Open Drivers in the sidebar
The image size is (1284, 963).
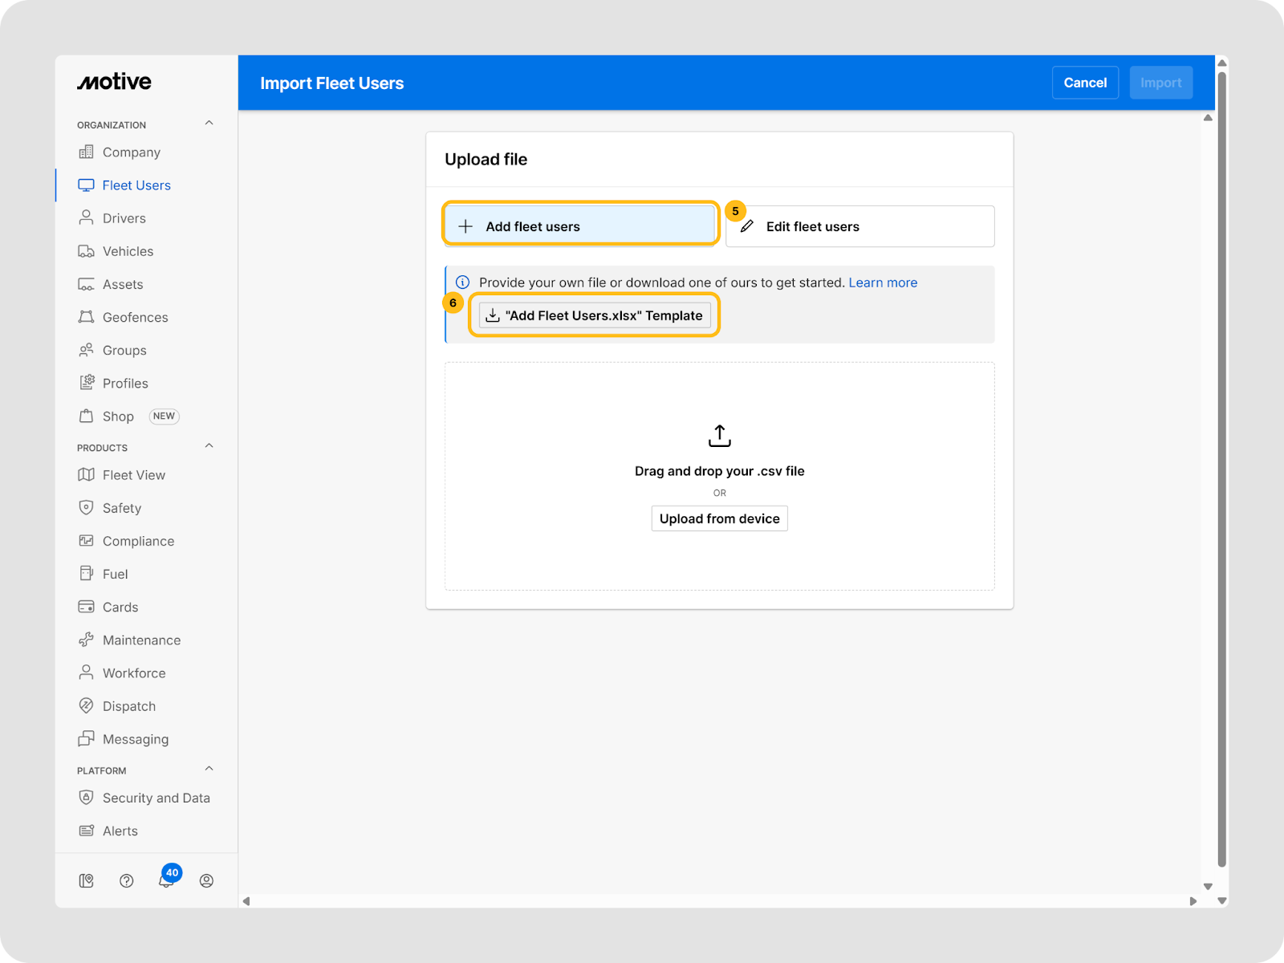[124, 218]
